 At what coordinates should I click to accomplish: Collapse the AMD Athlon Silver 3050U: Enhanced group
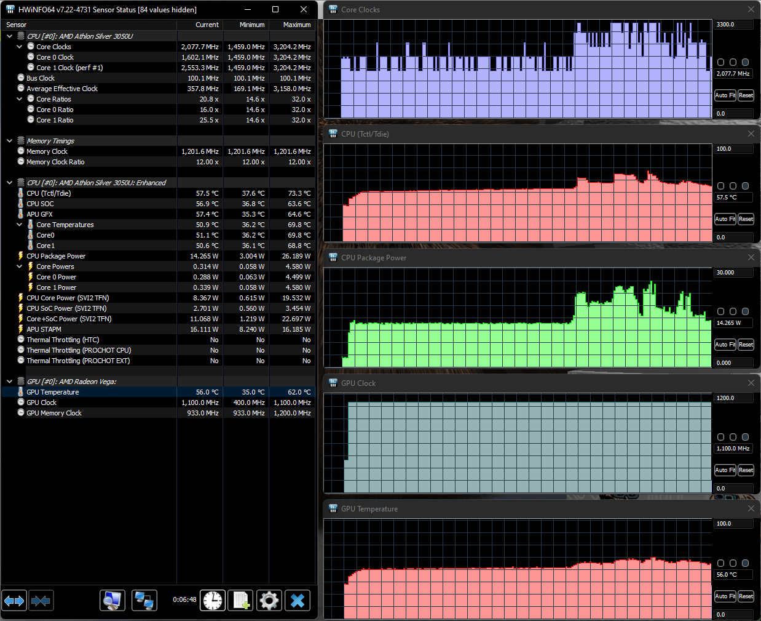point(9,183)
